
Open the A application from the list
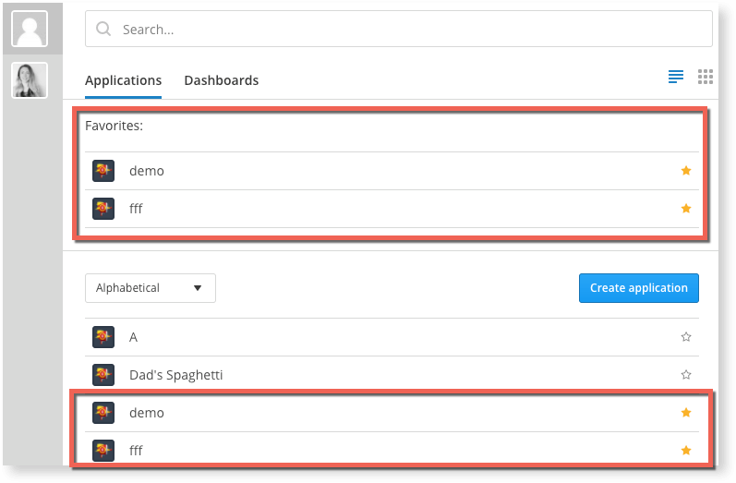click(134, 337)
